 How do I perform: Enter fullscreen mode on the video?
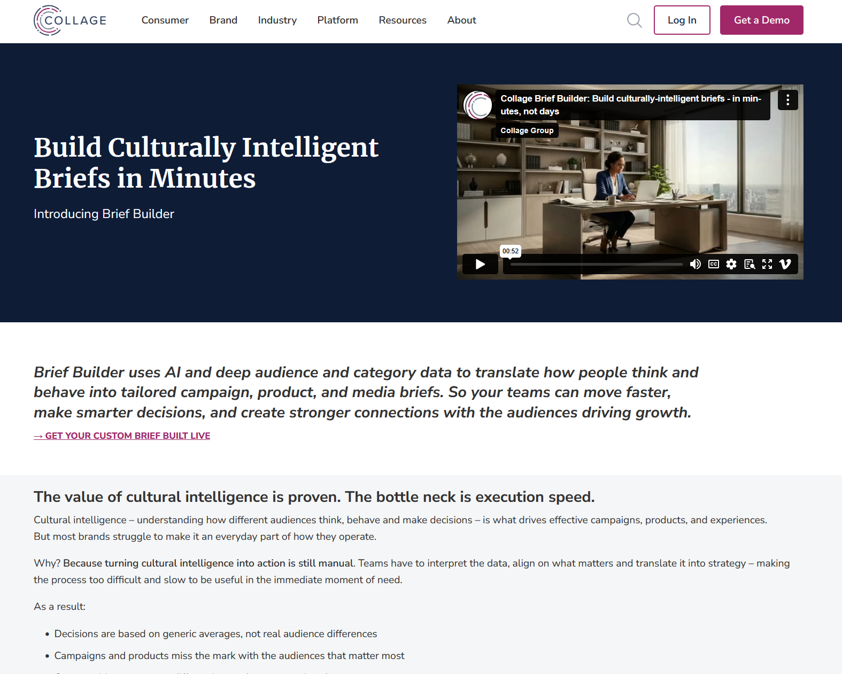767,264
